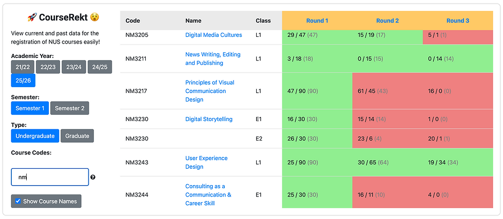Select the 25/26 academic year

point(23,81)
